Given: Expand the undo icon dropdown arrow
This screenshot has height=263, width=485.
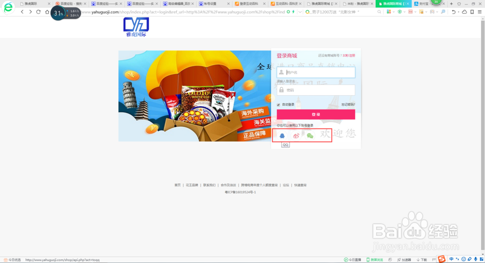Looking at the screenshot, I should (x=458, y=12).
